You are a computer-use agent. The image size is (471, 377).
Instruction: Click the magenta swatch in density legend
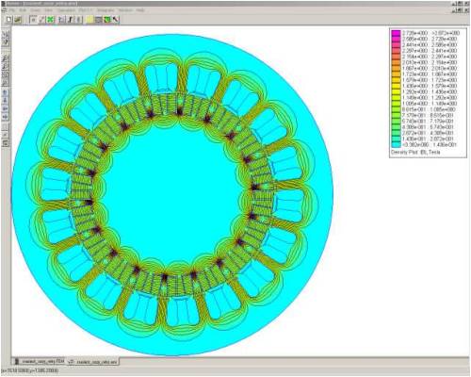click(397, 33)
